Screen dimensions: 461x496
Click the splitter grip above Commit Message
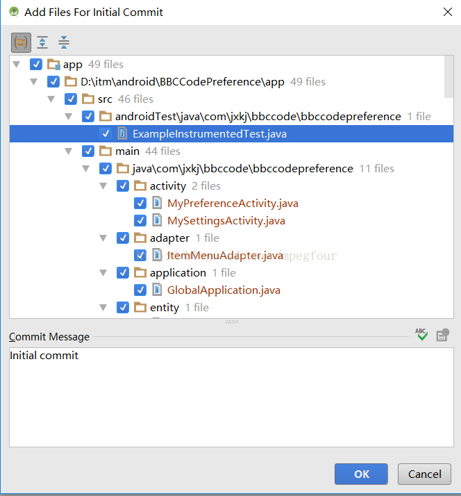coord(232,322)
